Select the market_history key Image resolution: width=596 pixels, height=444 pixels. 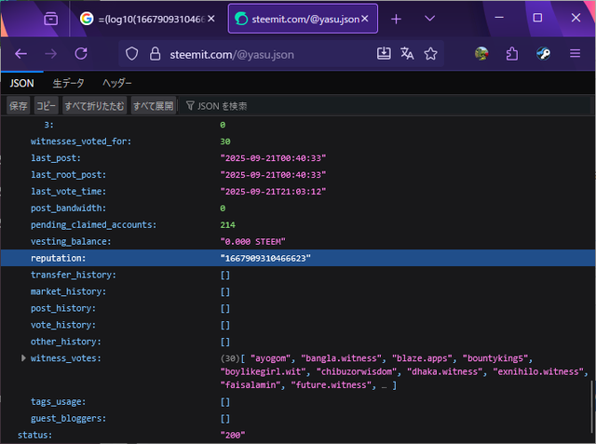point(68,291)
